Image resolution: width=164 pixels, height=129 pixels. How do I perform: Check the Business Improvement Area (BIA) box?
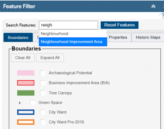pyautogui.click(x=43, y=83)
